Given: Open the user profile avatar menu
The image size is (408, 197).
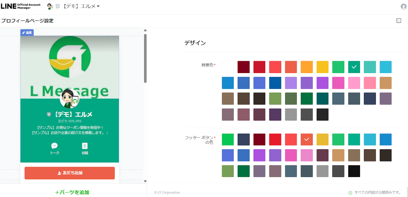Looking at the screenshot, I should pos(403,6).
